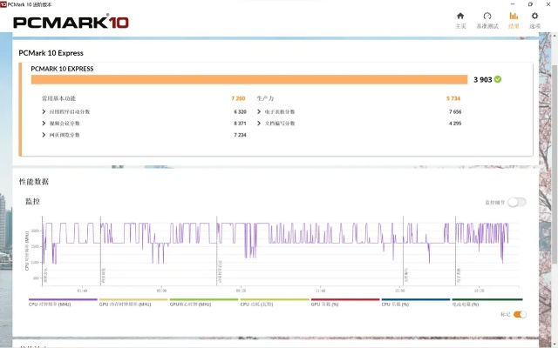Toggle CPU 时钟频率 (MHz) legend series
Image resolution: width=558 pixels, height=348 pixels.
coord(51,304)
